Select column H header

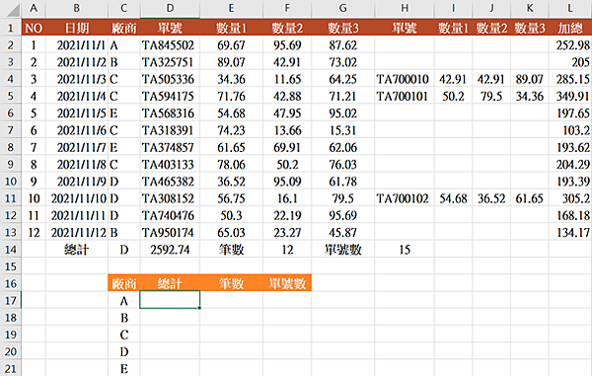(405, 8)
